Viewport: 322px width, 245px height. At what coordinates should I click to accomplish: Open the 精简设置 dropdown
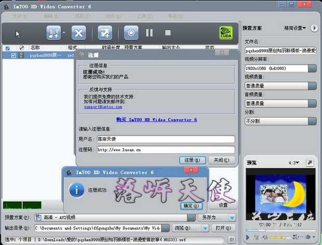pos(295,28)
